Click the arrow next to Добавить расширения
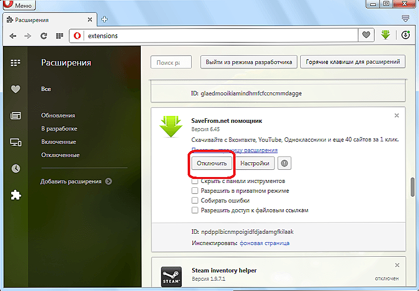The image size is (419, 291). [x=108, y=181]
